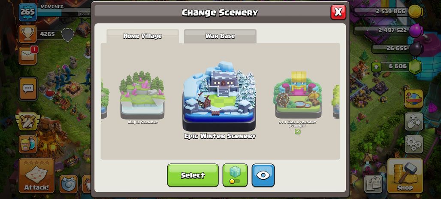This screenshot has width=441, height=199.
Task: Toggle the ice cube scenery switch
Action: pos(235,175)
